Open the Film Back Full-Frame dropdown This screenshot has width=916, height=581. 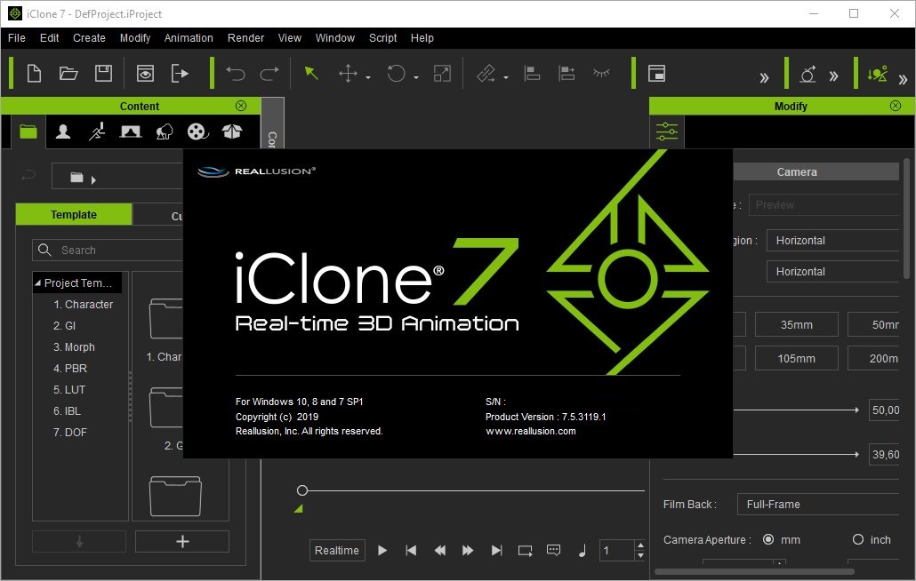pyautogui.click(x=817, y=504)
